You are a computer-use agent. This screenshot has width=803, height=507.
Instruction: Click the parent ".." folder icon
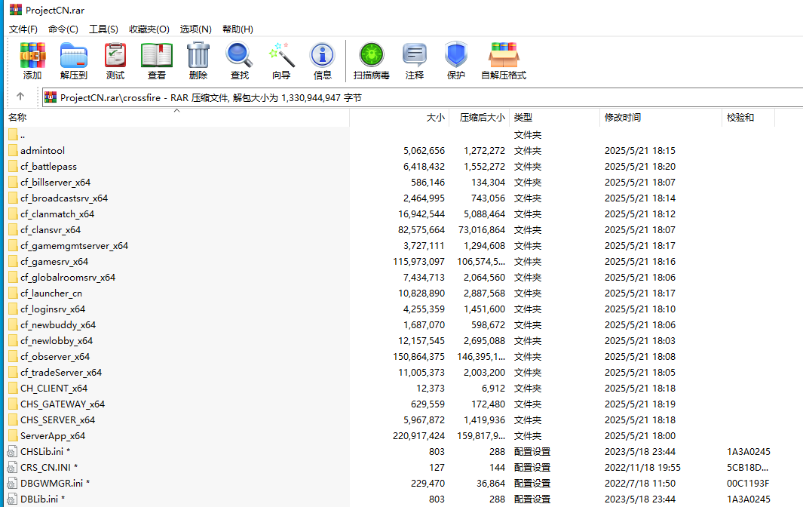(14, 135)
